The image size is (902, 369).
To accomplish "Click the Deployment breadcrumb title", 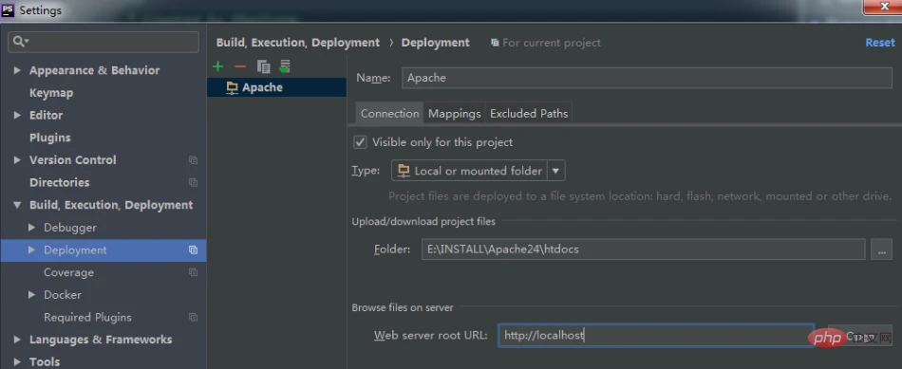I will pyautogui.click(x=436, y=43).
